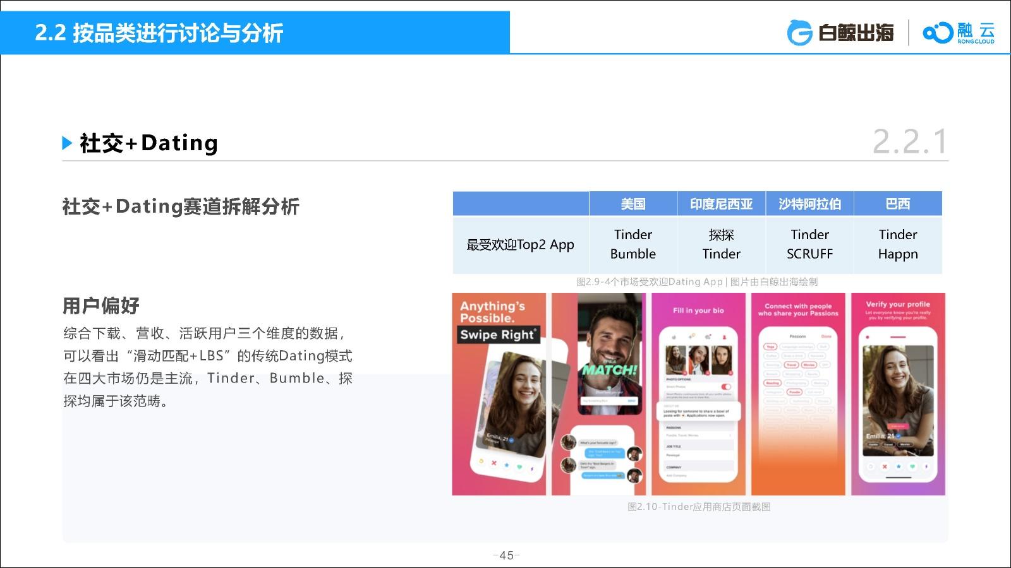1011x568 pixels.
Task: Click Done on the Passions screen
Action: pos(826,336)
